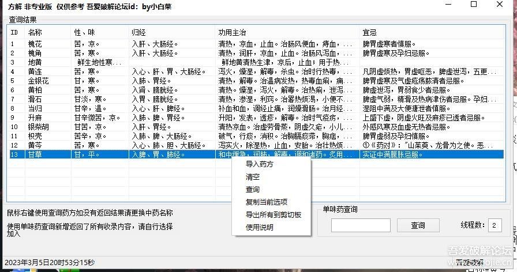517x272 pixels.
Task: Select the highlighted 甘草 row name
Action: coord(35,154)
